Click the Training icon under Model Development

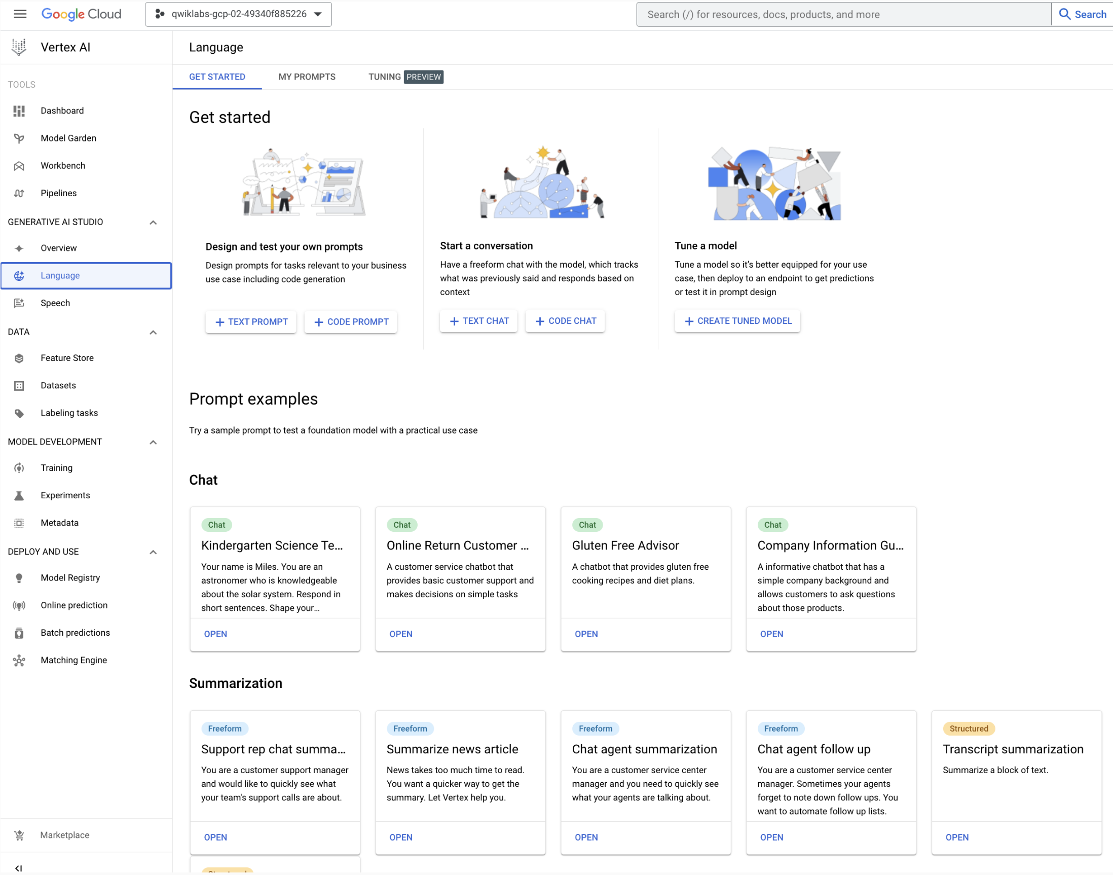[x=19, y=467]
